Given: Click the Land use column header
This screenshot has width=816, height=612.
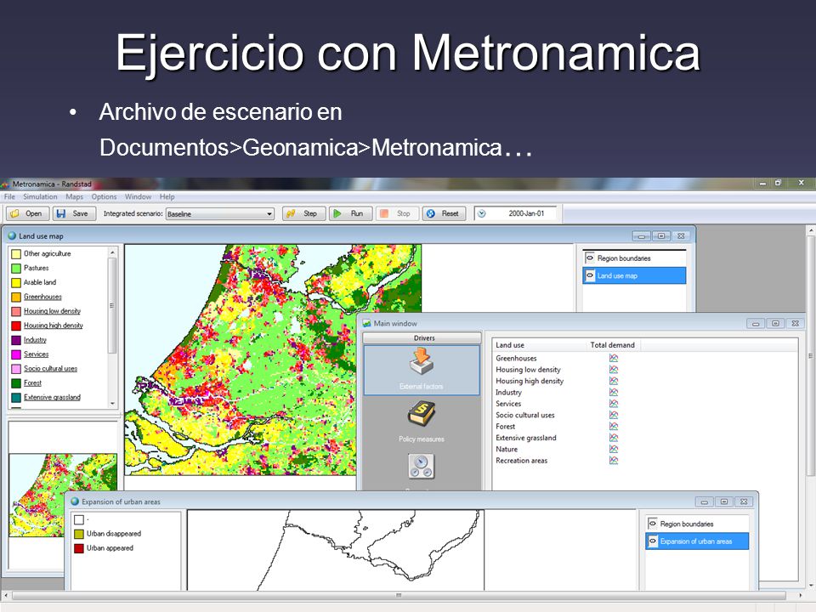Looking at the screenshot, I should (509, 344).
